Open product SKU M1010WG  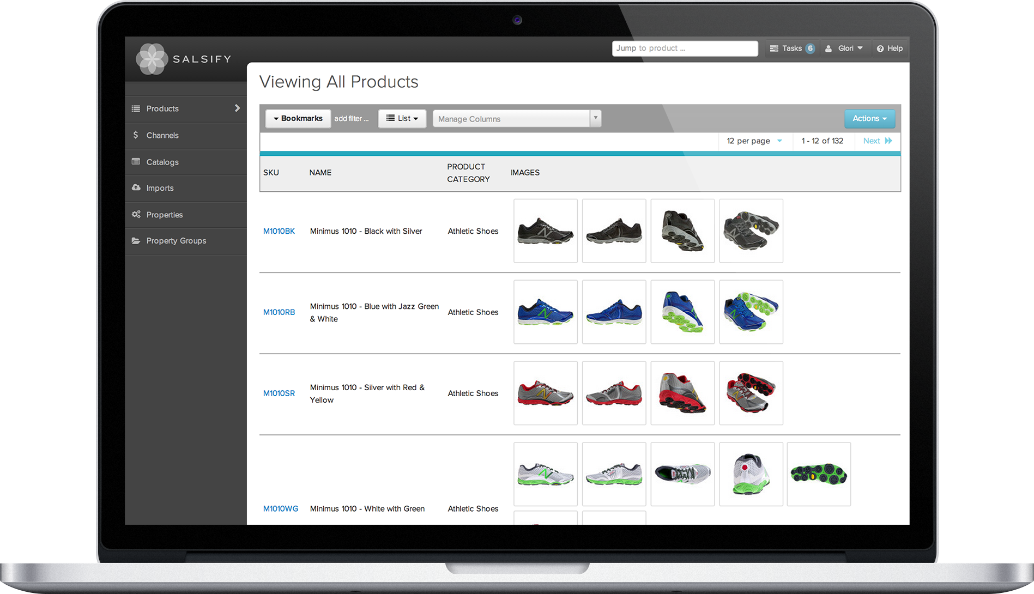281,508
